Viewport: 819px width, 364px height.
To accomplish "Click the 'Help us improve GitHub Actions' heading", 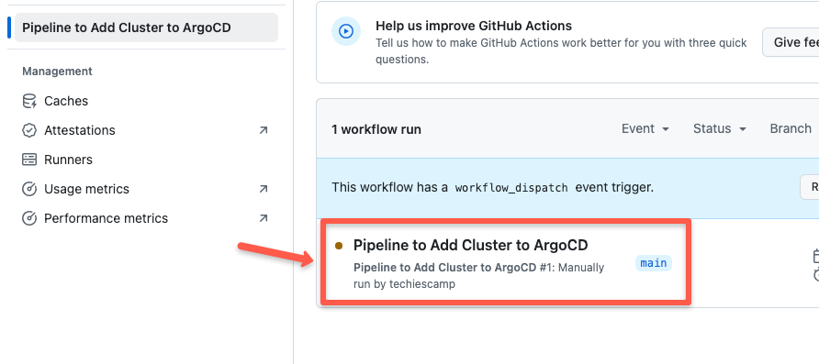I will click(474, 26).
